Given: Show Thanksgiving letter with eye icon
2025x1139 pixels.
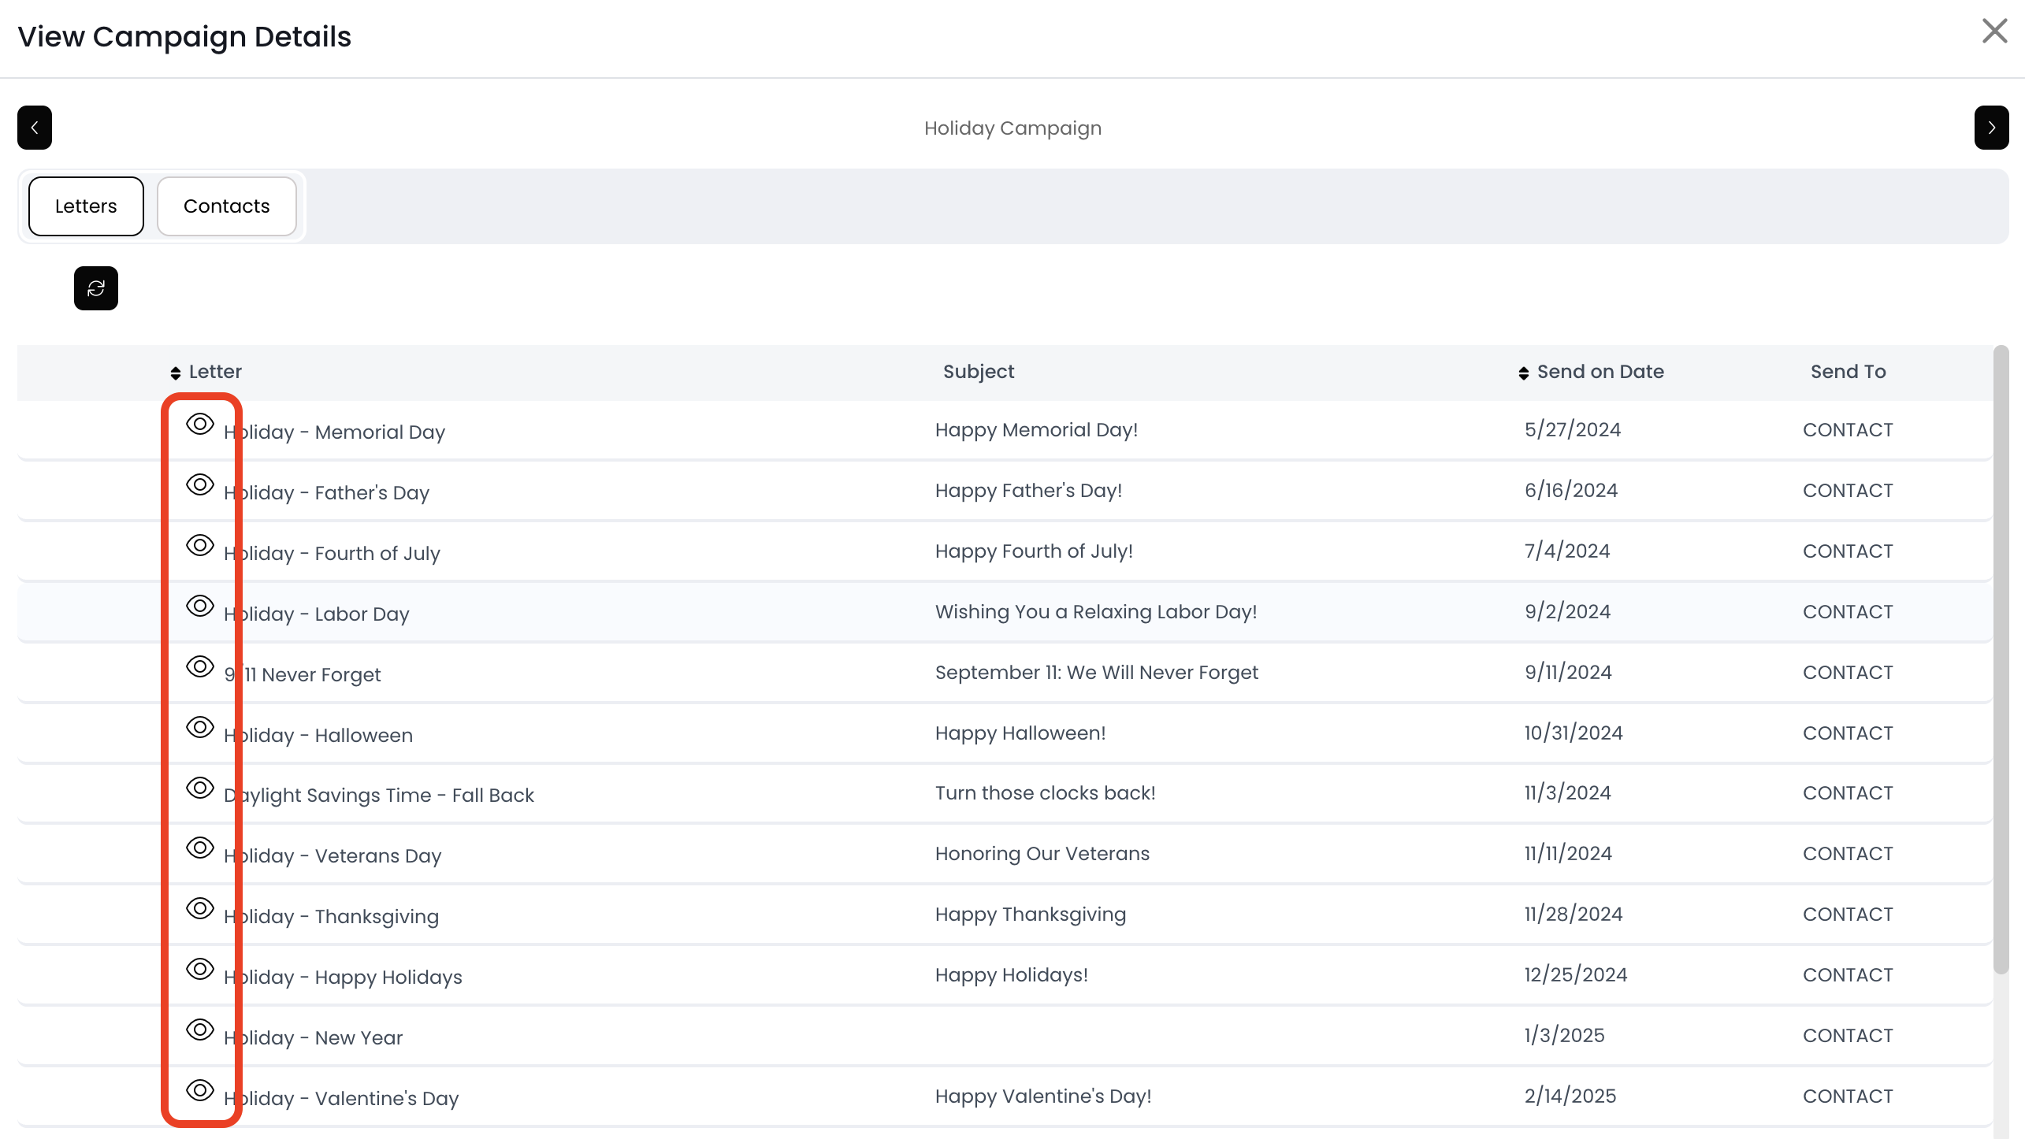Looking at the screenshot, I should [x=200, y=908].
